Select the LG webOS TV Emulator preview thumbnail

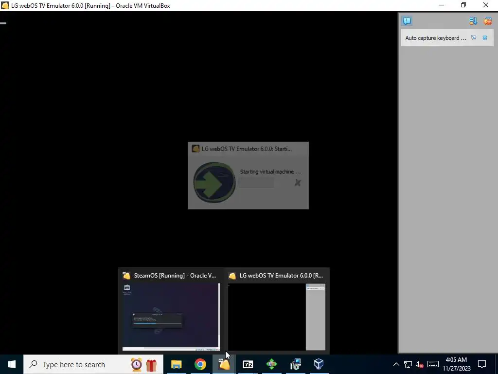click(277, 317)
